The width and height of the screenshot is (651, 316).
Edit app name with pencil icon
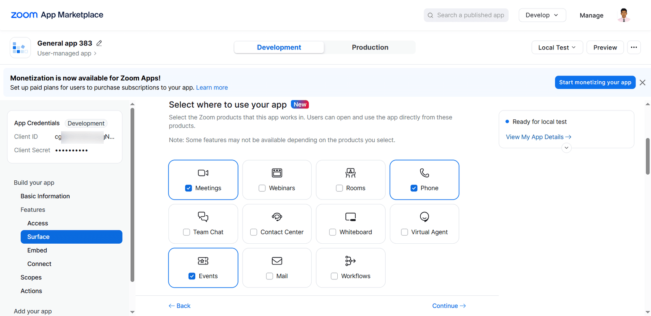pyautogui.click(x=99, y=43)
